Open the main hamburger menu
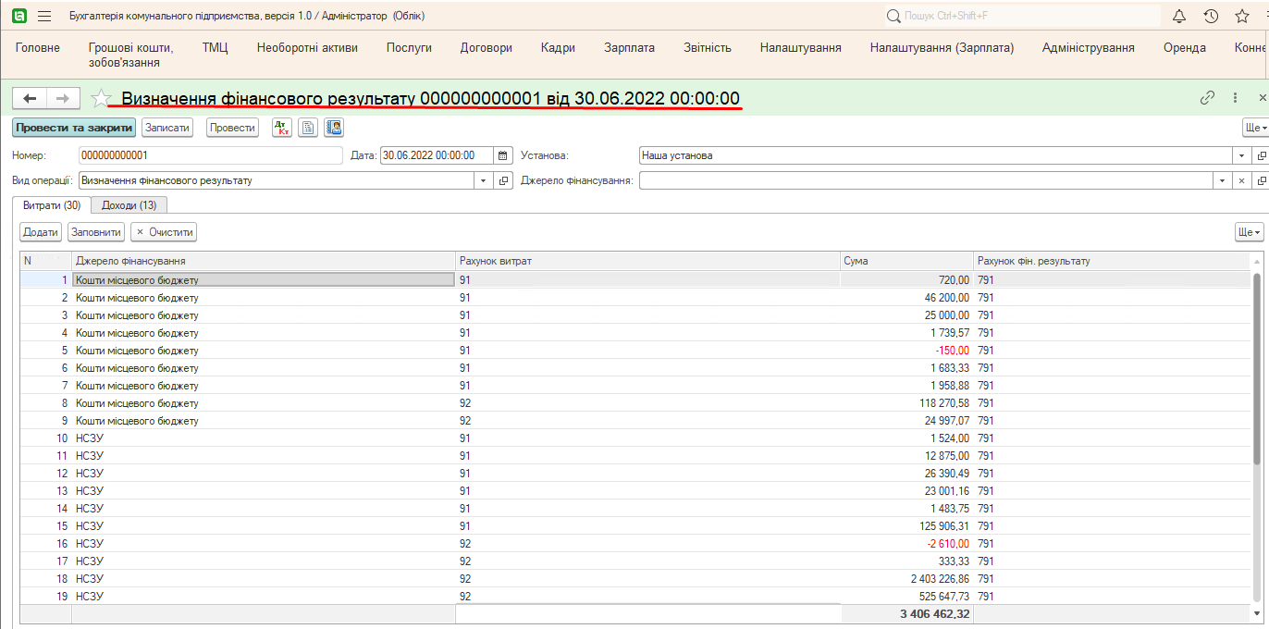 coord(44,17)
